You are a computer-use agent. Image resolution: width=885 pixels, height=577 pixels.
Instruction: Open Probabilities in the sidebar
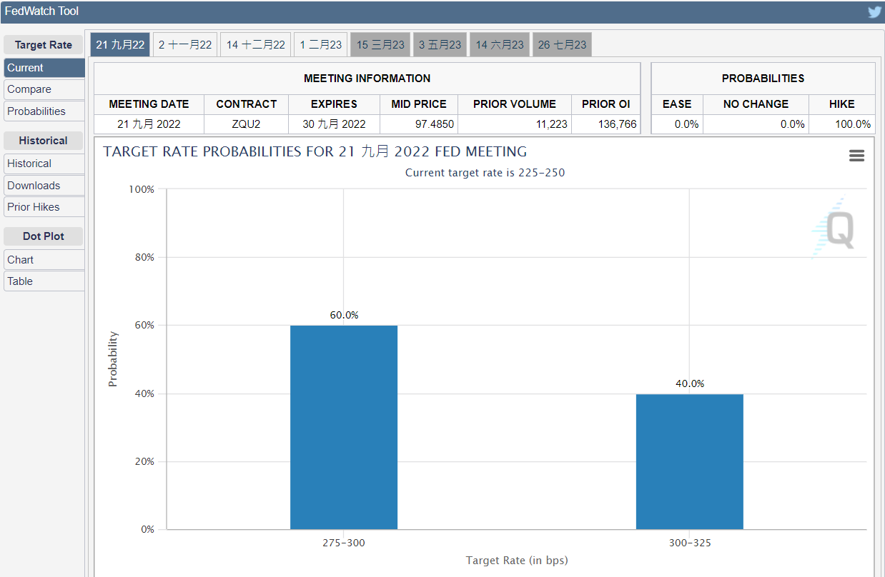(x=44, y=111)
